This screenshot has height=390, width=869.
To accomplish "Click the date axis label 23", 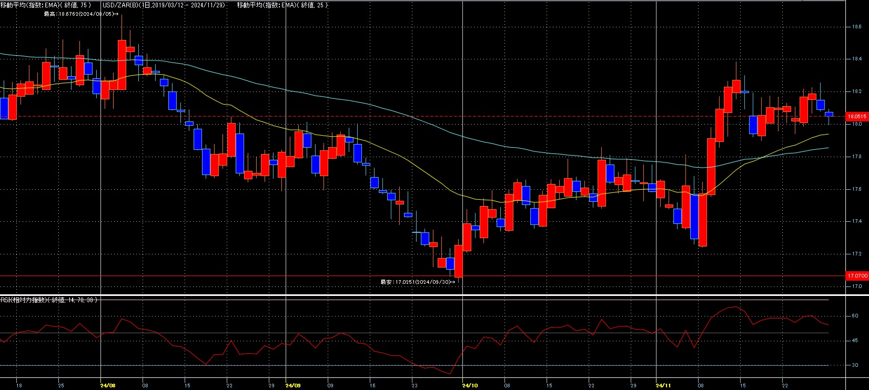I will (x=415, y=385).
